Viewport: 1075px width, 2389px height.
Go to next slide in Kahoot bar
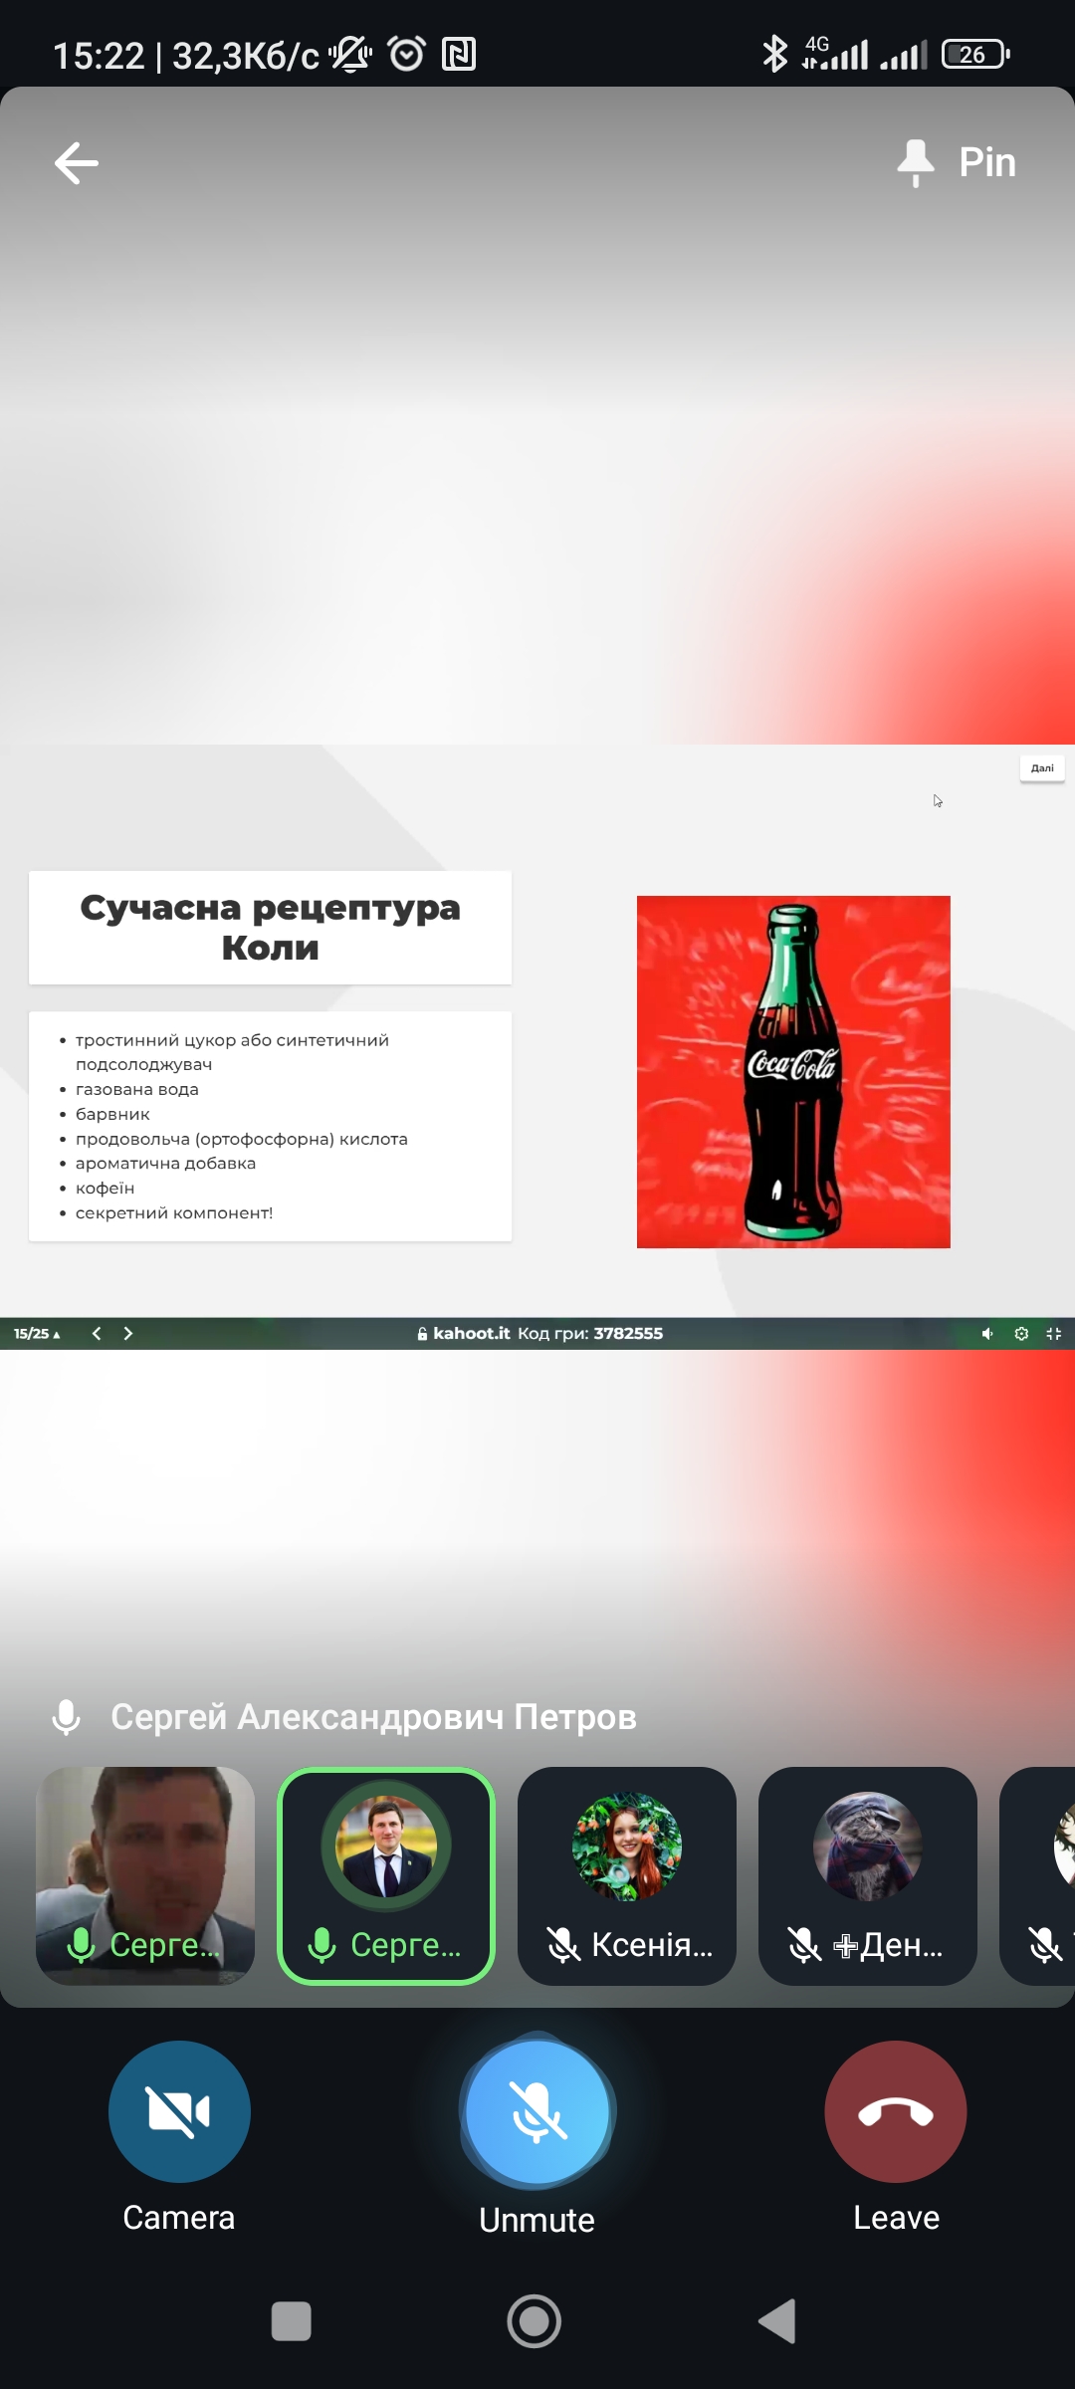128,1333
